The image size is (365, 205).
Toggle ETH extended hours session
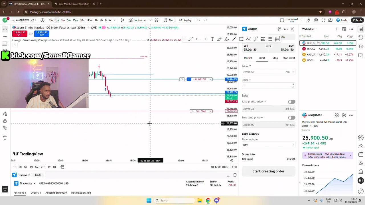[x=234, y=167]
